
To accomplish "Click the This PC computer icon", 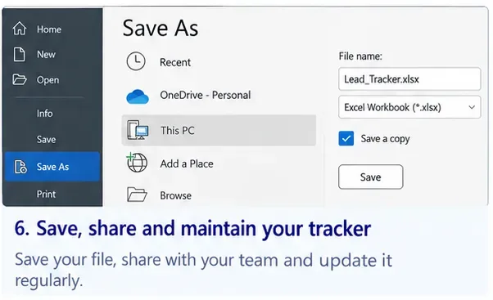I will tap(138, 130).
